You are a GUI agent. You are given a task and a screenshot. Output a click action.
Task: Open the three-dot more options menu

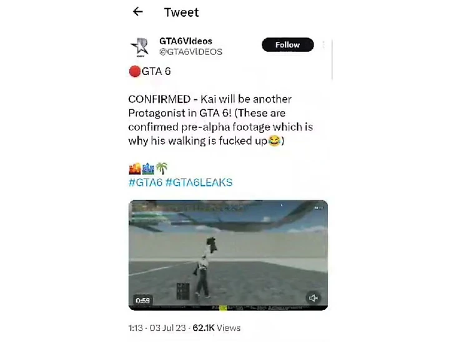coord(324,45)
